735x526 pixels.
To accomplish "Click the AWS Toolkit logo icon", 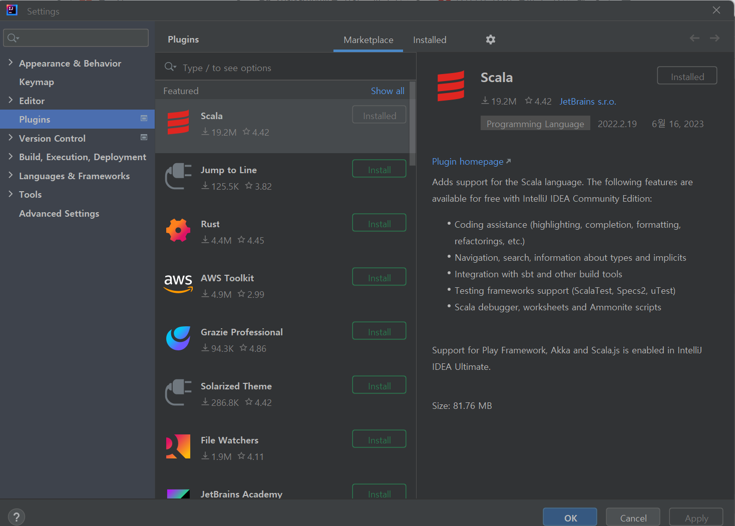I will (x=178, y=283).
